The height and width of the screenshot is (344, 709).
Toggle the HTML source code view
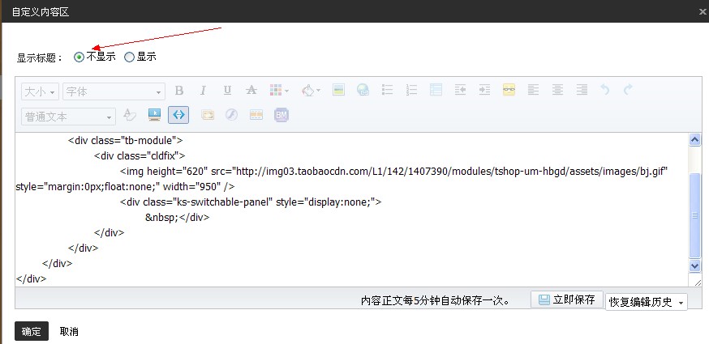[x=178, y=116]
